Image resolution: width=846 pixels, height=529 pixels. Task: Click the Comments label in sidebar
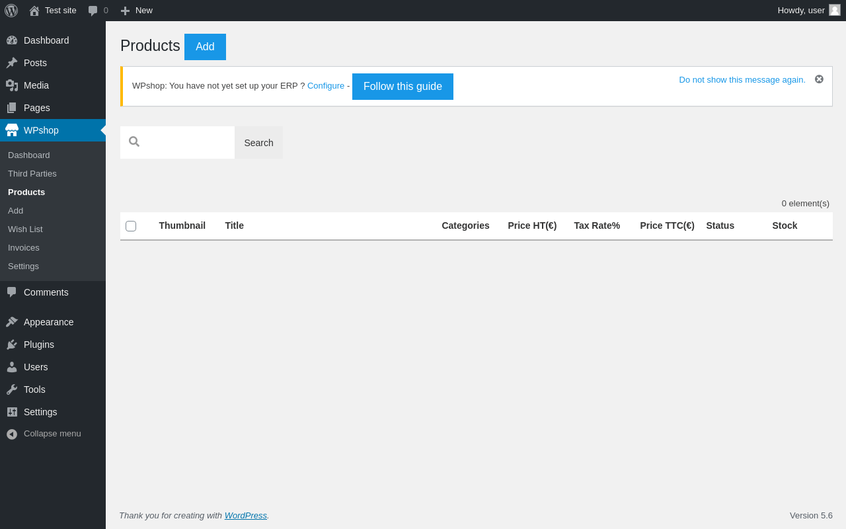click(46, 292)
